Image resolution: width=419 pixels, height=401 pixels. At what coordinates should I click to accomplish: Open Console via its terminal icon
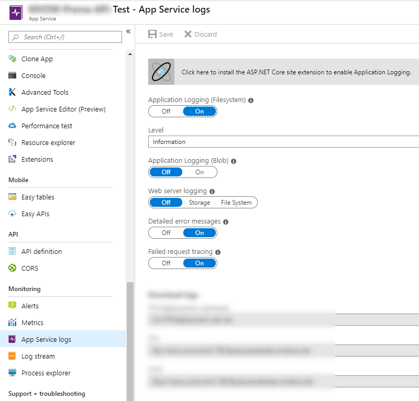12,75
